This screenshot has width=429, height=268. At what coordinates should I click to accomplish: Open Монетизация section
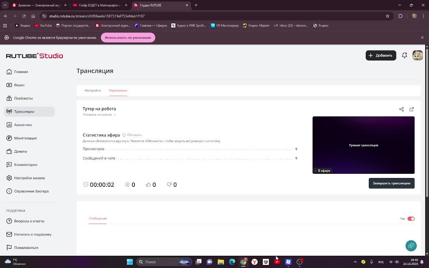(x=21, y=138)
